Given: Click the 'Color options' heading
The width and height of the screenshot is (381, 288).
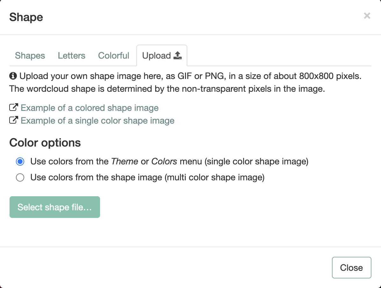Looking at the screenshot, I should (x=45, y=143).
